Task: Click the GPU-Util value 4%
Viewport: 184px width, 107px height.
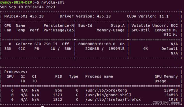Action: (x=146, y=49)
